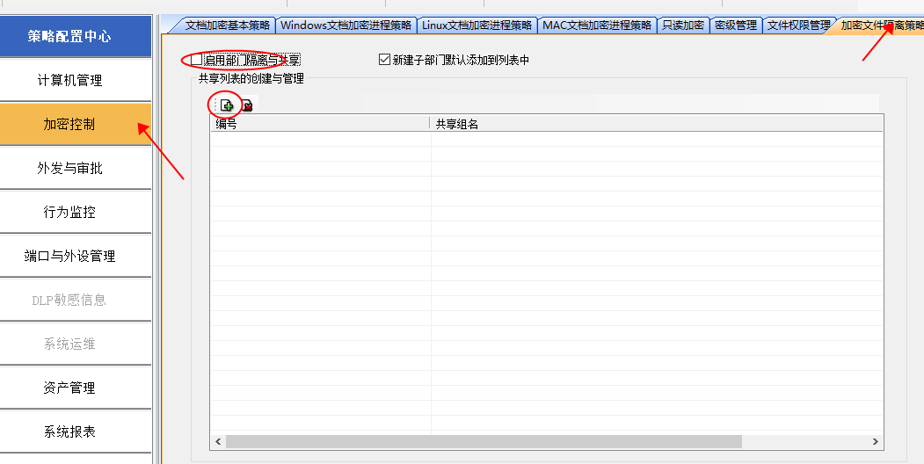The image size is (924, 464).
Task: Open the 文件权限管理 tab
Action: pyautogui.click(x=797, y=25)
